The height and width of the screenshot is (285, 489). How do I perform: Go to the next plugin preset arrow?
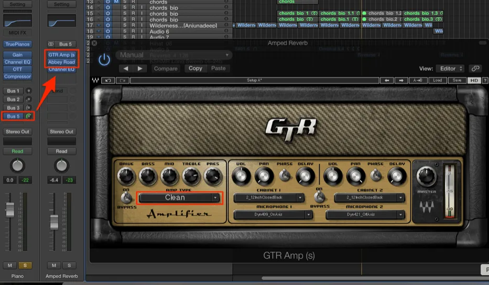pyautogui.click(x=140, y=68)
